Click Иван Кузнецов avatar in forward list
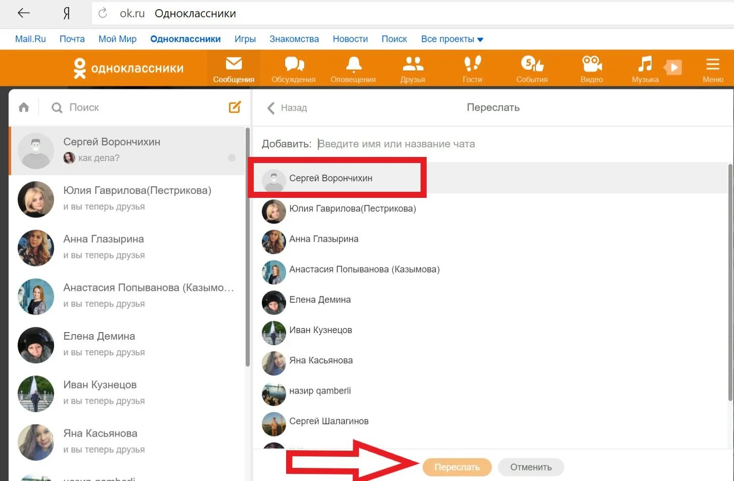This screenshot has height=481, width=734. coord(274,333)
